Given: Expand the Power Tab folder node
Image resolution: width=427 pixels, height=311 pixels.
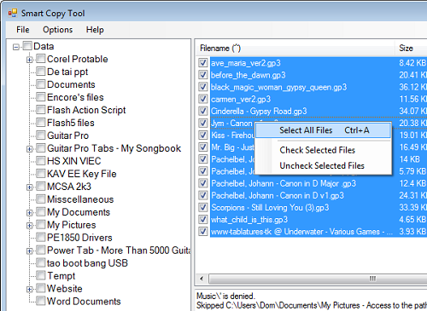Looking at the screenshot, I should click(29, 251).
